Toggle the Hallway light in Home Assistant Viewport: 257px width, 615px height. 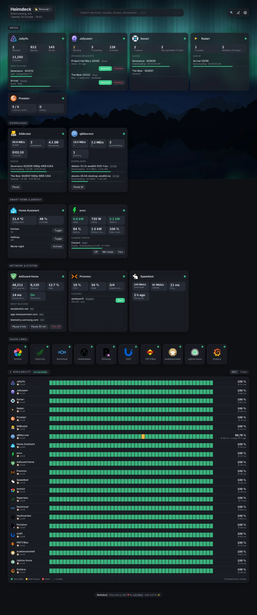[x=58, y=239]
